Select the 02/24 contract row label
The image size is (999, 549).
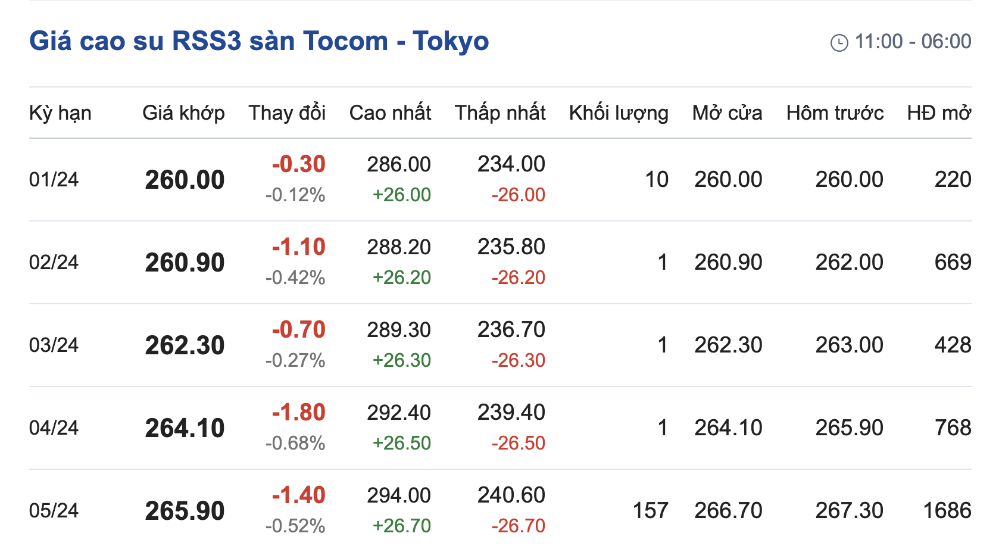(x=54, y=262)
